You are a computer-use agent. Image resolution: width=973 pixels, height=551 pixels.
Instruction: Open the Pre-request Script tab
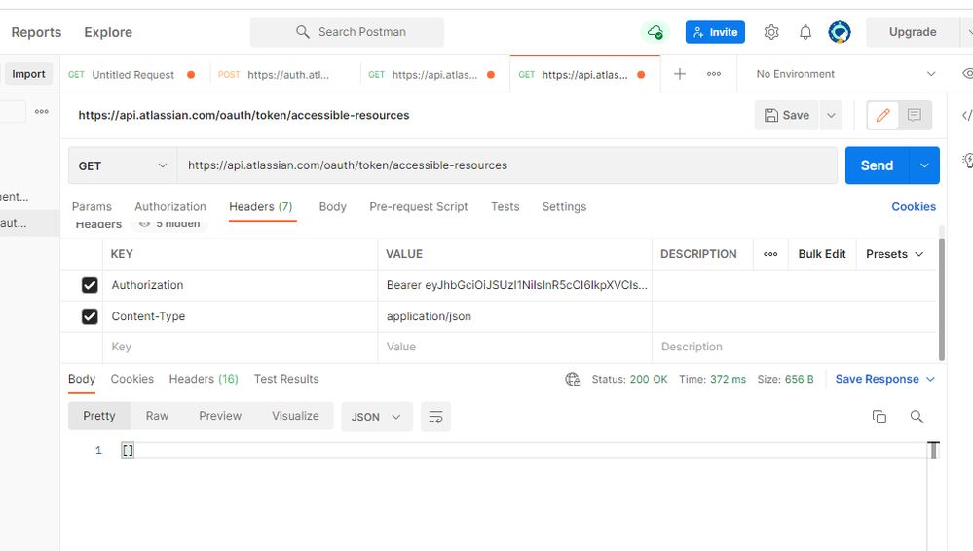pos(418,206)
